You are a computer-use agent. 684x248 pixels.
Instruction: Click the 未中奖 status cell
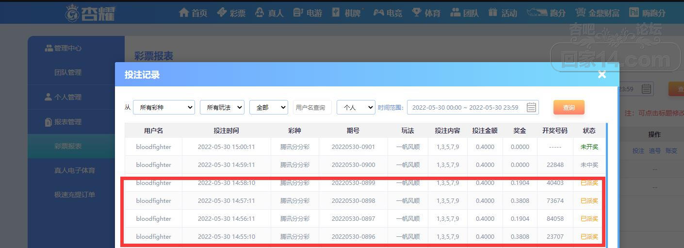tap(589, 165)
